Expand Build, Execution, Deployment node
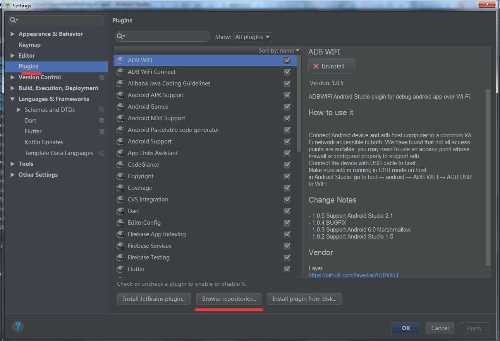The width and height of the screenshot is (500, 341). tap(13, 88)
